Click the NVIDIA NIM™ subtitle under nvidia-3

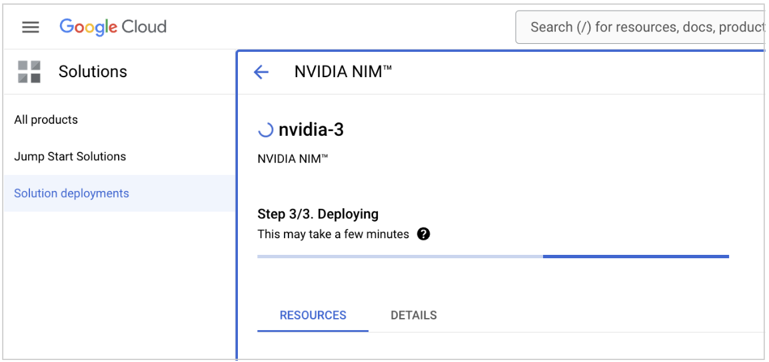click(293, 159)
